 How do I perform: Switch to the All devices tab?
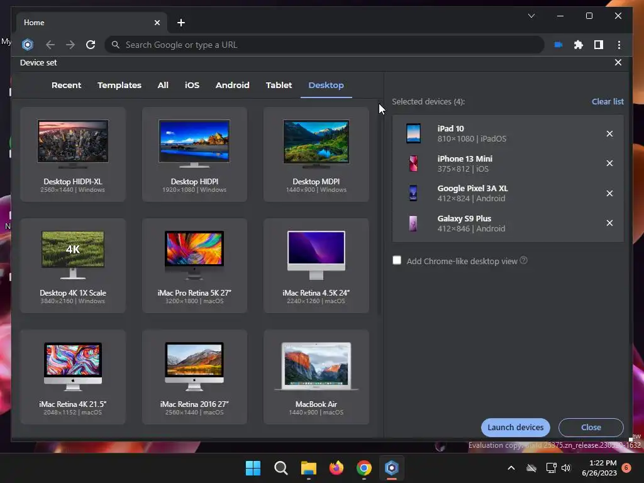click(163, 85)
